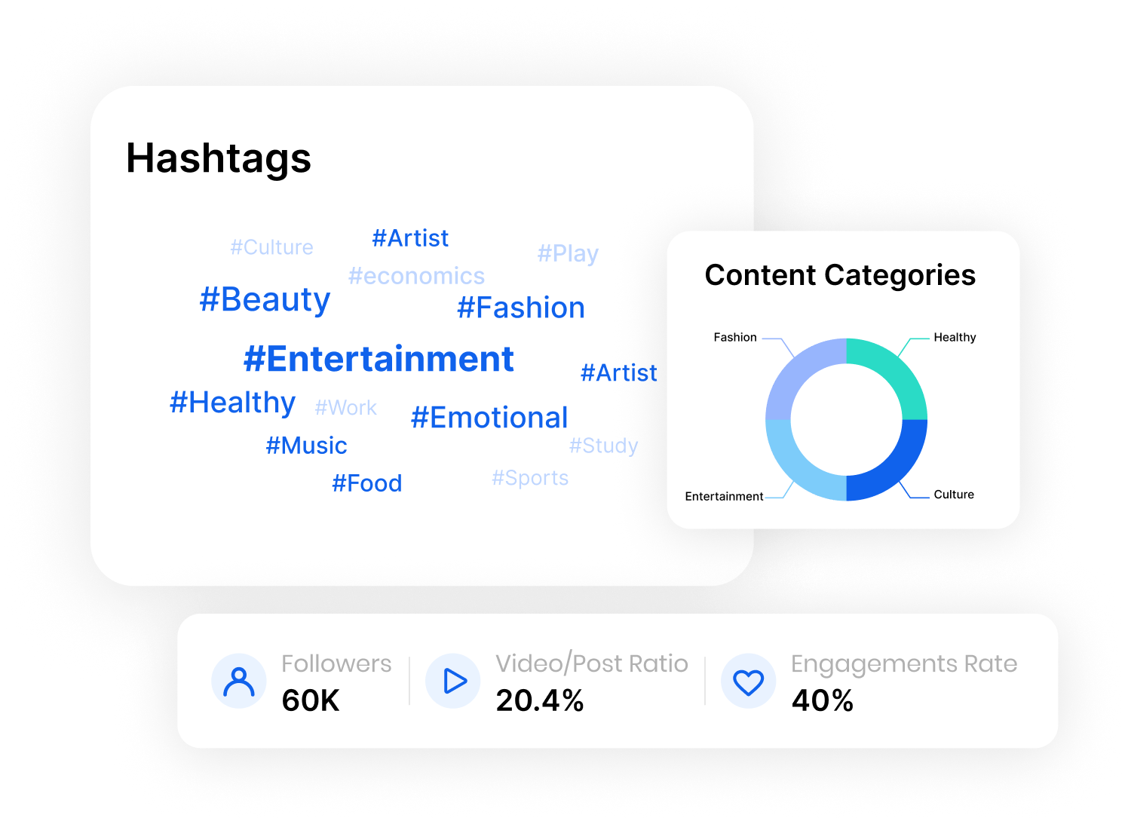The image size is (1125, 818).
Task: Select the #economics hashtag
Action: tap(416, 276)
